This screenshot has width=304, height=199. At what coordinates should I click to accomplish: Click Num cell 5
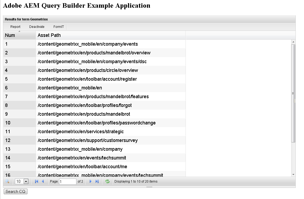(20, 79)
